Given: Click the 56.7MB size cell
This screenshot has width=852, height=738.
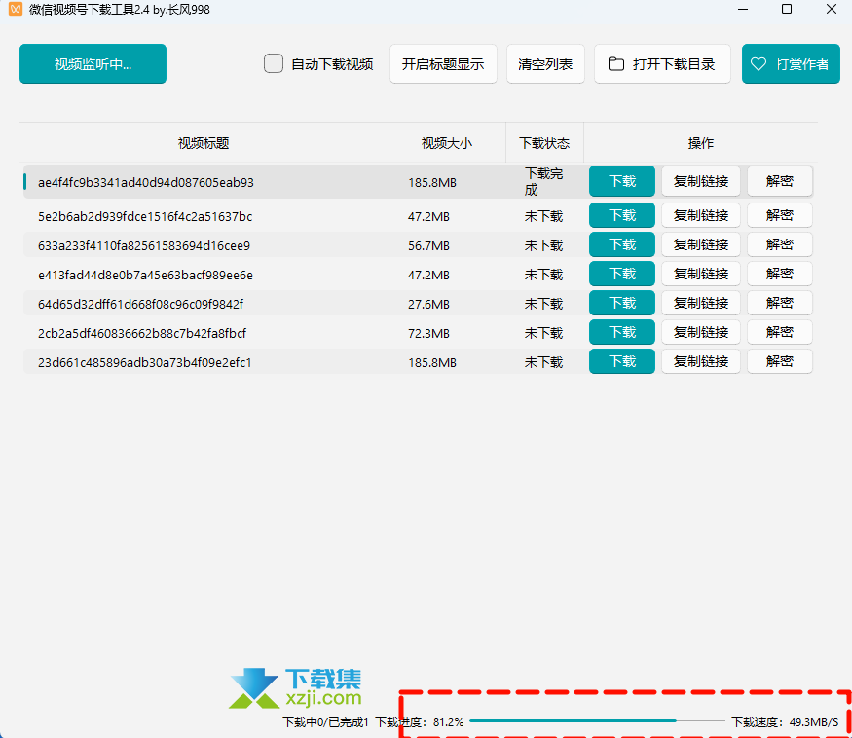Looking at the screenshot, I should click(428, 246).
